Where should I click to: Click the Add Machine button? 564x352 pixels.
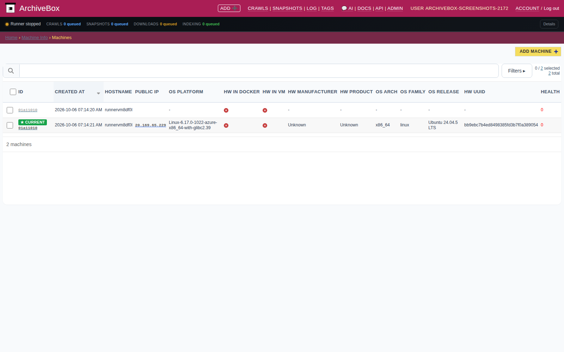[x=538, y=51]
